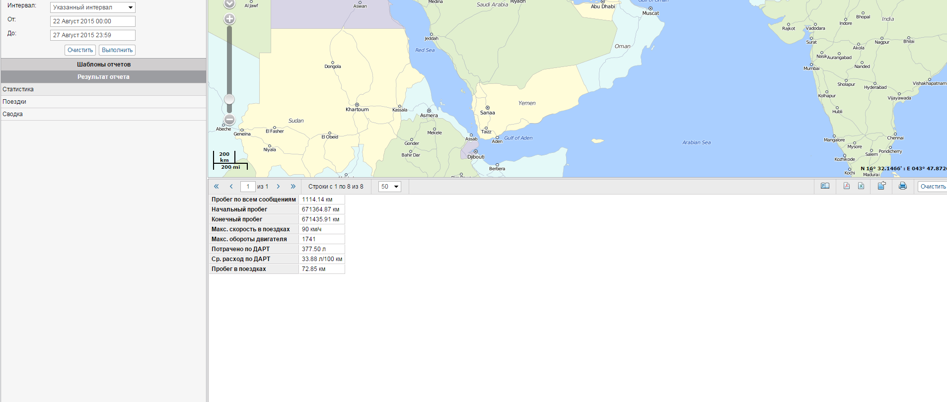Image resolution: width=947 pixels, height=402 pixels.
Task: Go to the first report page
Action: click(x=216, y=187)
